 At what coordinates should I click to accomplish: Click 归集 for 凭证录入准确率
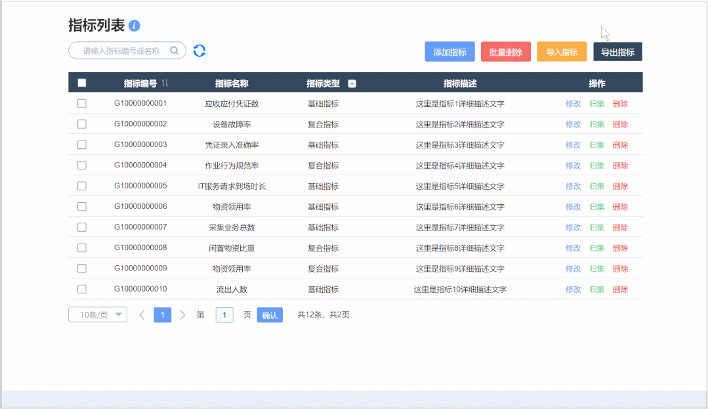(x=597, y=145)
